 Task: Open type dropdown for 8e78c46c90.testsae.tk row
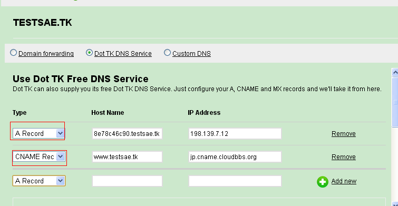click(39, 133)
